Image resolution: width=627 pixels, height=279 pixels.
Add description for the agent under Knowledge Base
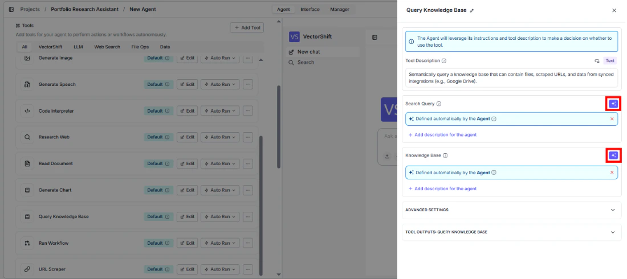point(442,188)
